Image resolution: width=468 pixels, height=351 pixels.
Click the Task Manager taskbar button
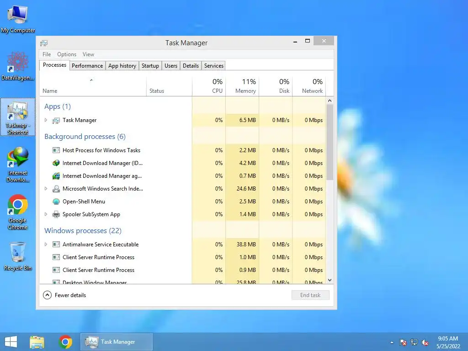coord(117,342)
